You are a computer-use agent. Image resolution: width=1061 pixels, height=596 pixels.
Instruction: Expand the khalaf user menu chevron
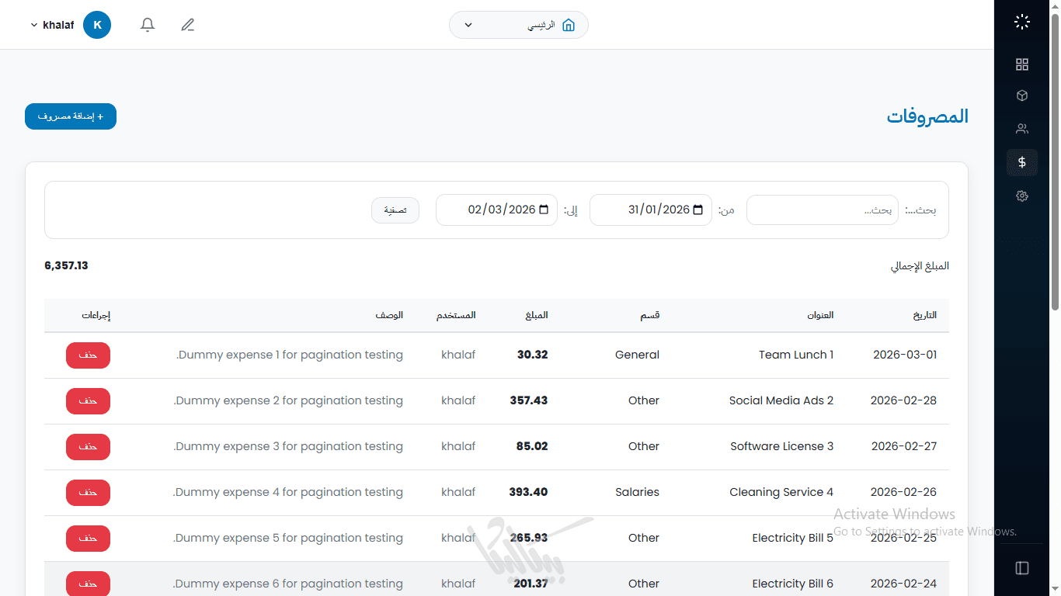tap(34, 25)
